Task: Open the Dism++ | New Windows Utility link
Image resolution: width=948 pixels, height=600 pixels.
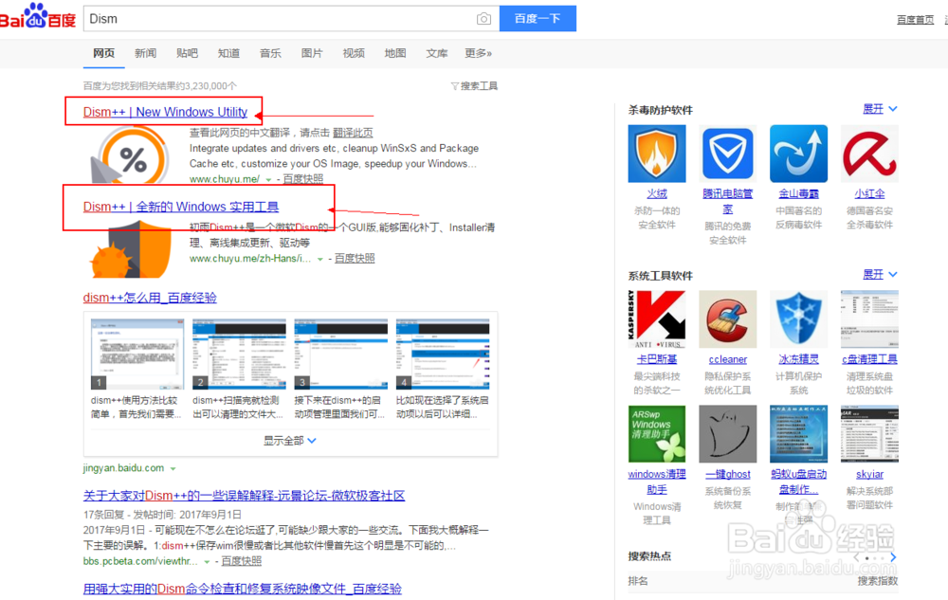Action: pos(165,112)
